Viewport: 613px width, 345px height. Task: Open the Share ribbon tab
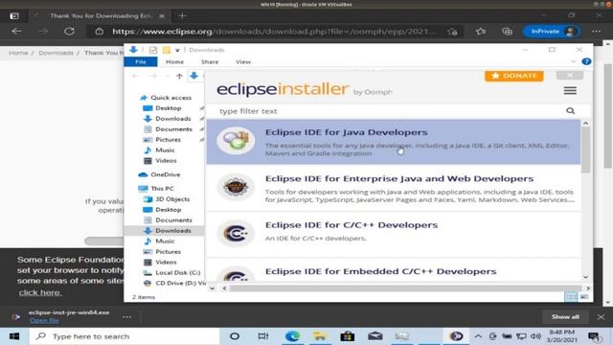[x=210, y=61]
